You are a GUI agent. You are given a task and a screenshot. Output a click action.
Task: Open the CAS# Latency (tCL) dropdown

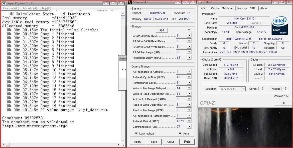click(189, 35)
